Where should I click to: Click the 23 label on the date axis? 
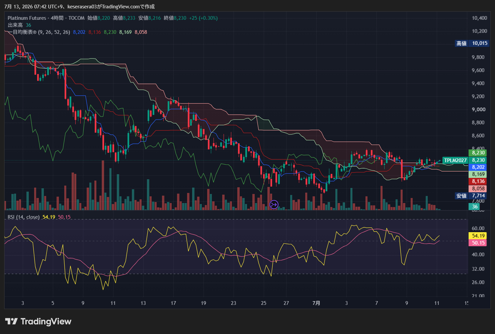point(233,303)
